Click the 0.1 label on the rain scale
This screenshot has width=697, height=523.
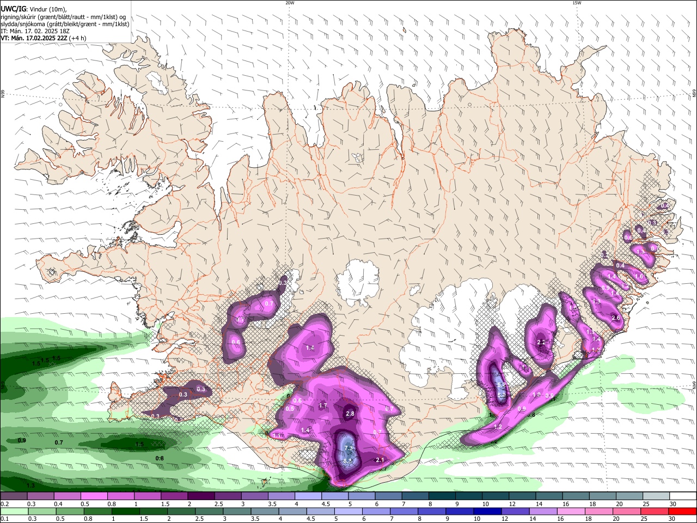tap(5, 519)
